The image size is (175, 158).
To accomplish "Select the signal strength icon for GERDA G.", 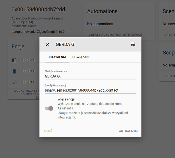I will [14, 82].
